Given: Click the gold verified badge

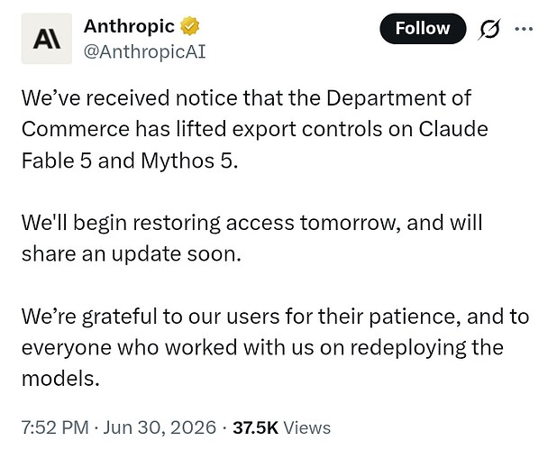Looking at the screenshot, I should pyautogui.click(x=189, y=26).
